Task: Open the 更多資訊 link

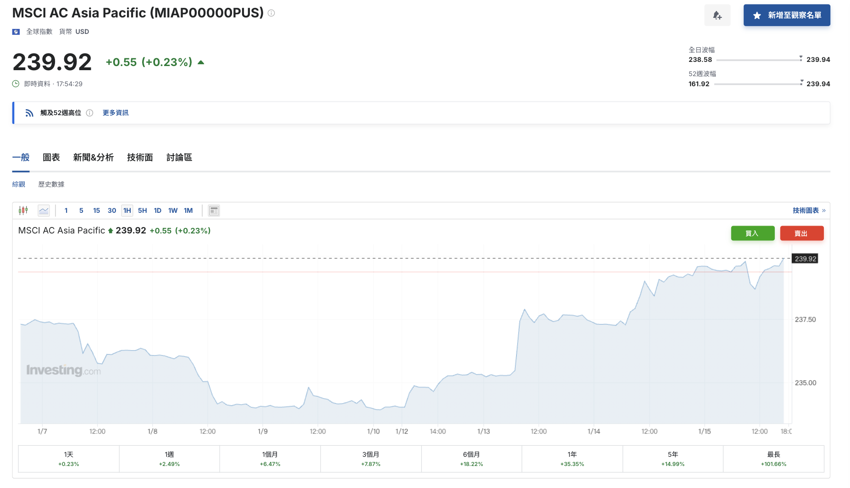Action: [116, 113]
